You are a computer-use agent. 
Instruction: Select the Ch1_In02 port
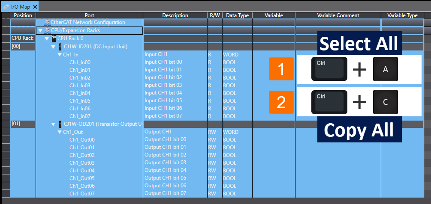click(x=80, y=77)
